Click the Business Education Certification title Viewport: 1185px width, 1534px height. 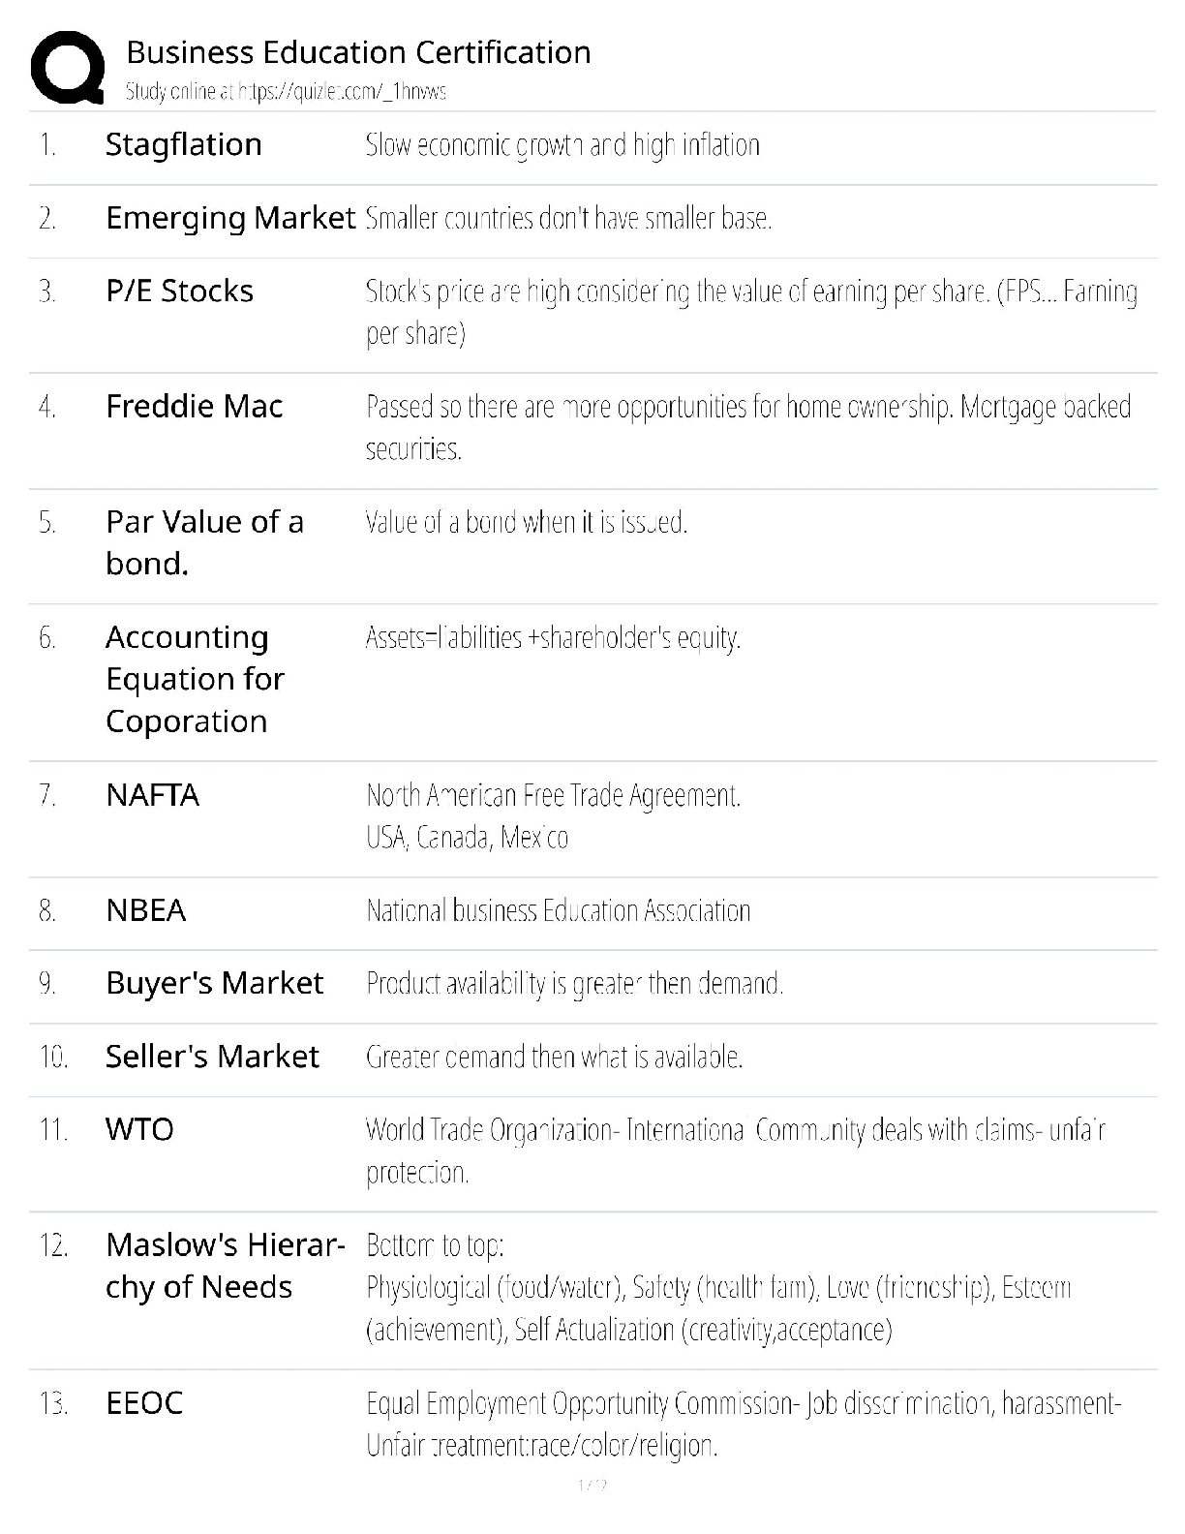[x=358, y=52]
